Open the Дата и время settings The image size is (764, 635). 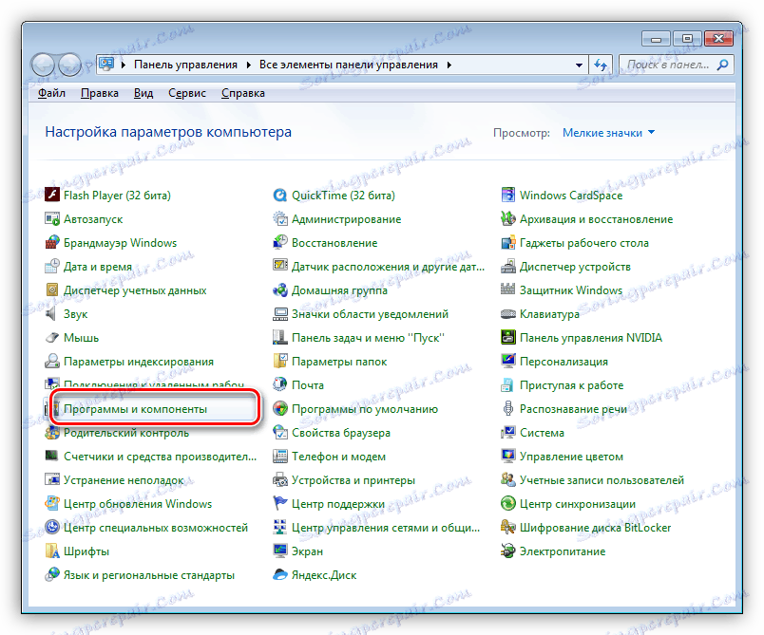tap(100, 266)
